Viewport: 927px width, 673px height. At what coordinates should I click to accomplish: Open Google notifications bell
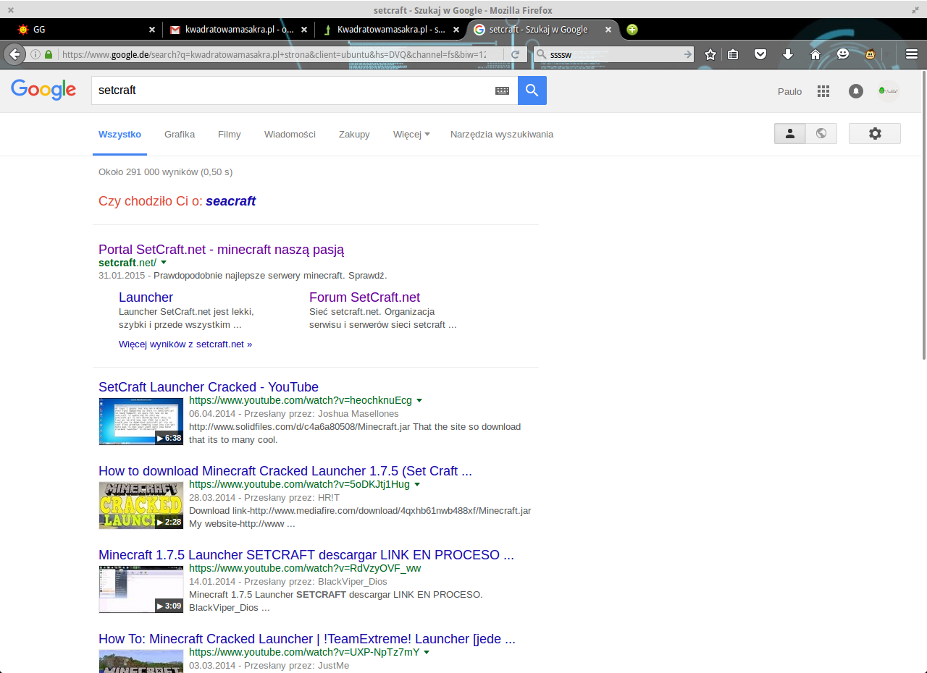[x=855, y=91]
